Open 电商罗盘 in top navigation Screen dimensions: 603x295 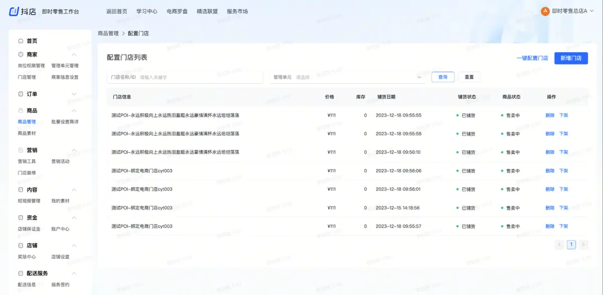tap(177, 11)
